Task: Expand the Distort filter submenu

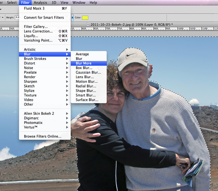Action: [x=29, y=63]
